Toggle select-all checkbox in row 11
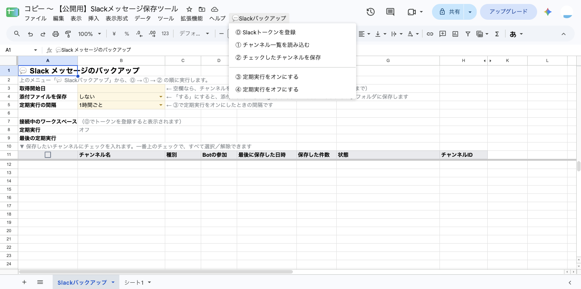The width and height of the screenshot is (581, 289). 48,155
